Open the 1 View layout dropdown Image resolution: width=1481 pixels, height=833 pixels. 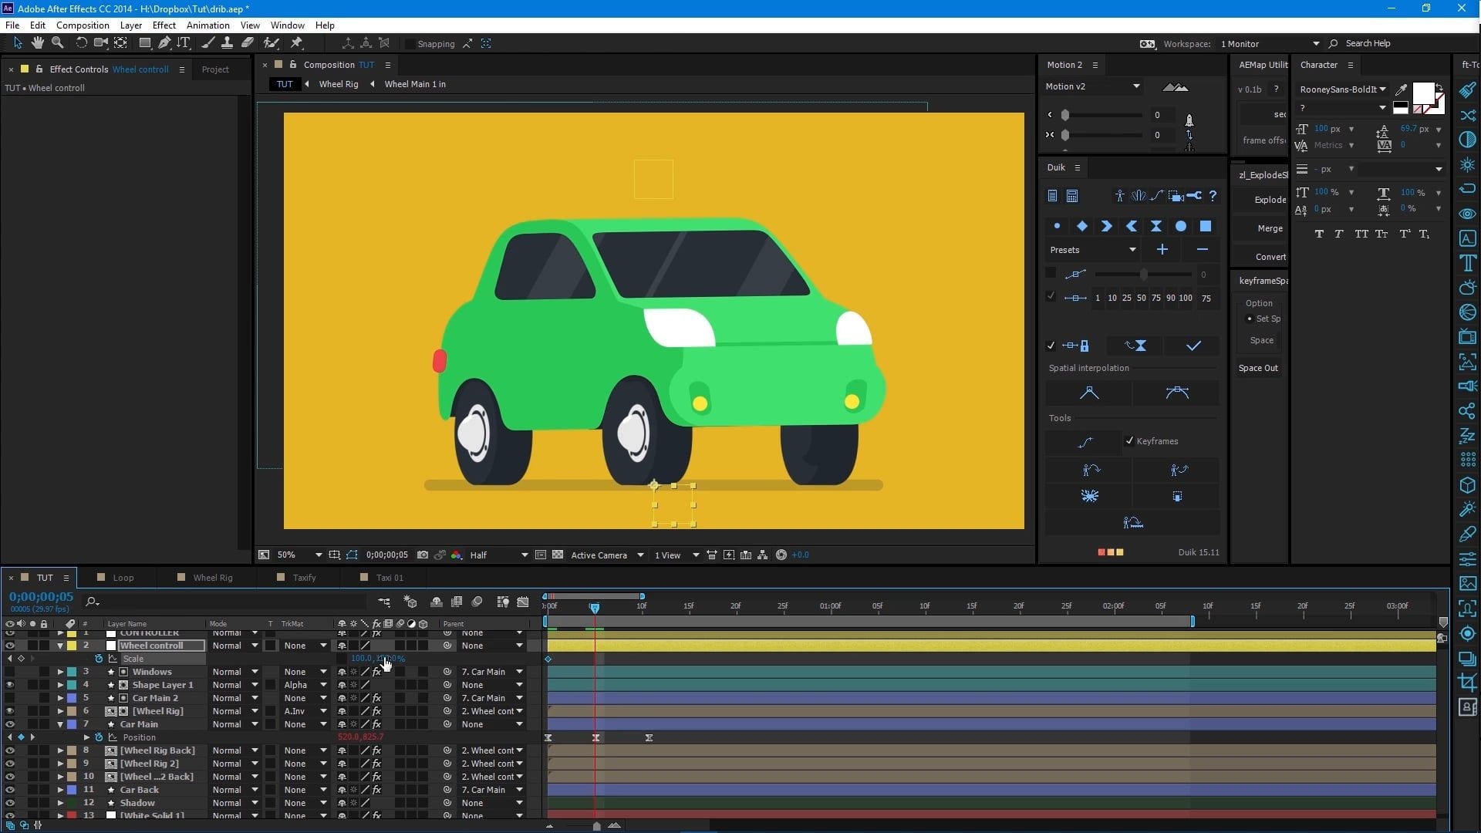pyautogui.click(x=676, y=555)
